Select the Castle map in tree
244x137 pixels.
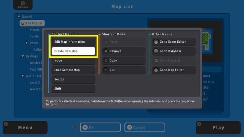coord(34,36)
